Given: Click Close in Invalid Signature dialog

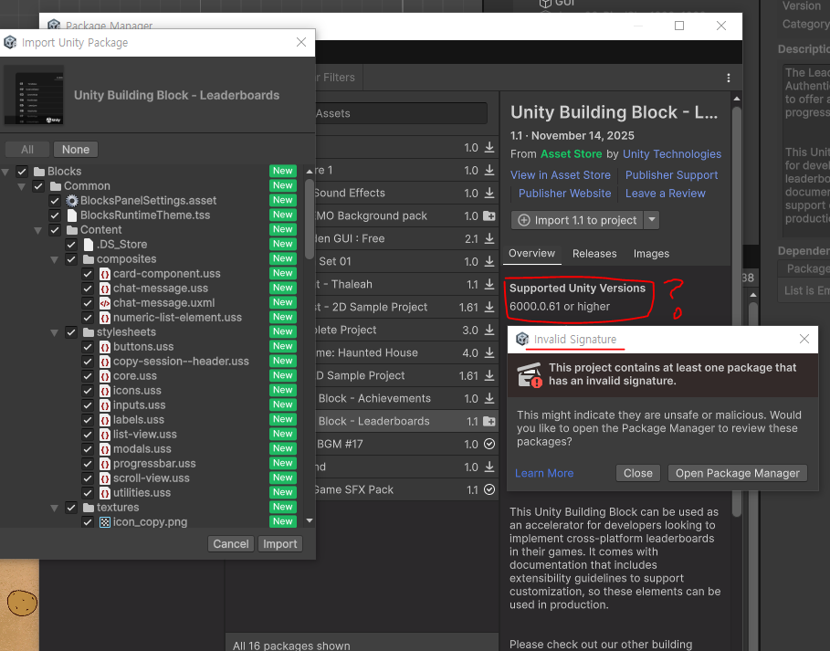Looking at the screenshot, I should (638, 473).
